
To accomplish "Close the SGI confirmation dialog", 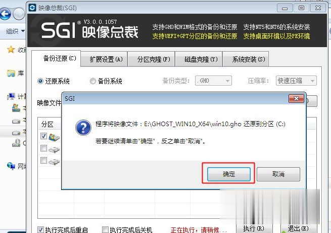I will [x=296, y=98].
